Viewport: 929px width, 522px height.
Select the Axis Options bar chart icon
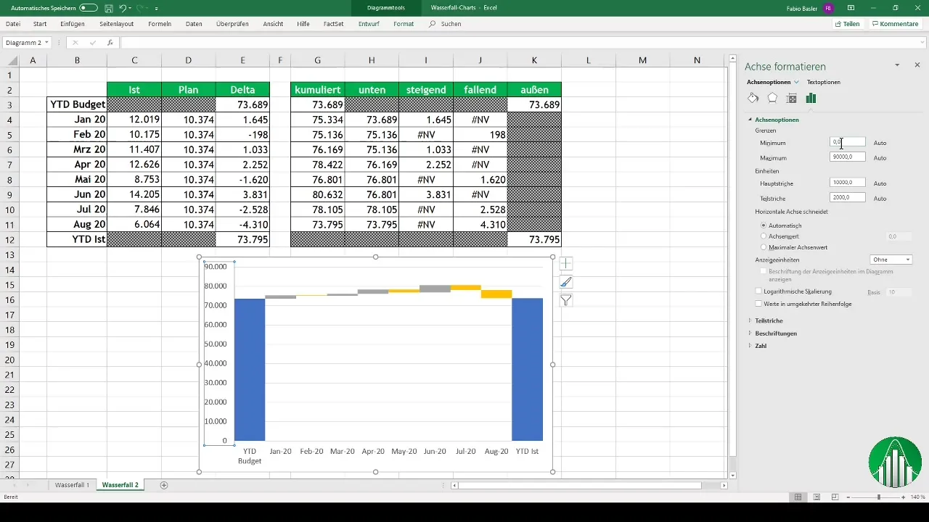(811, 98)
